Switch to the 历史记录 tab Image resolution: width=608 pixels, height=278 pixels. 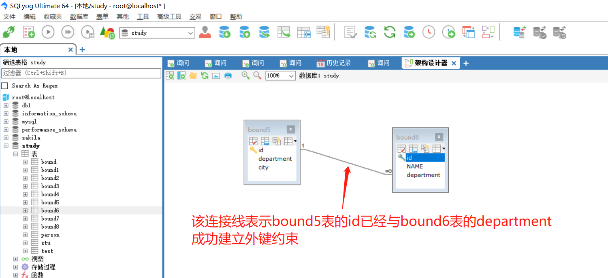coord(334,63)
